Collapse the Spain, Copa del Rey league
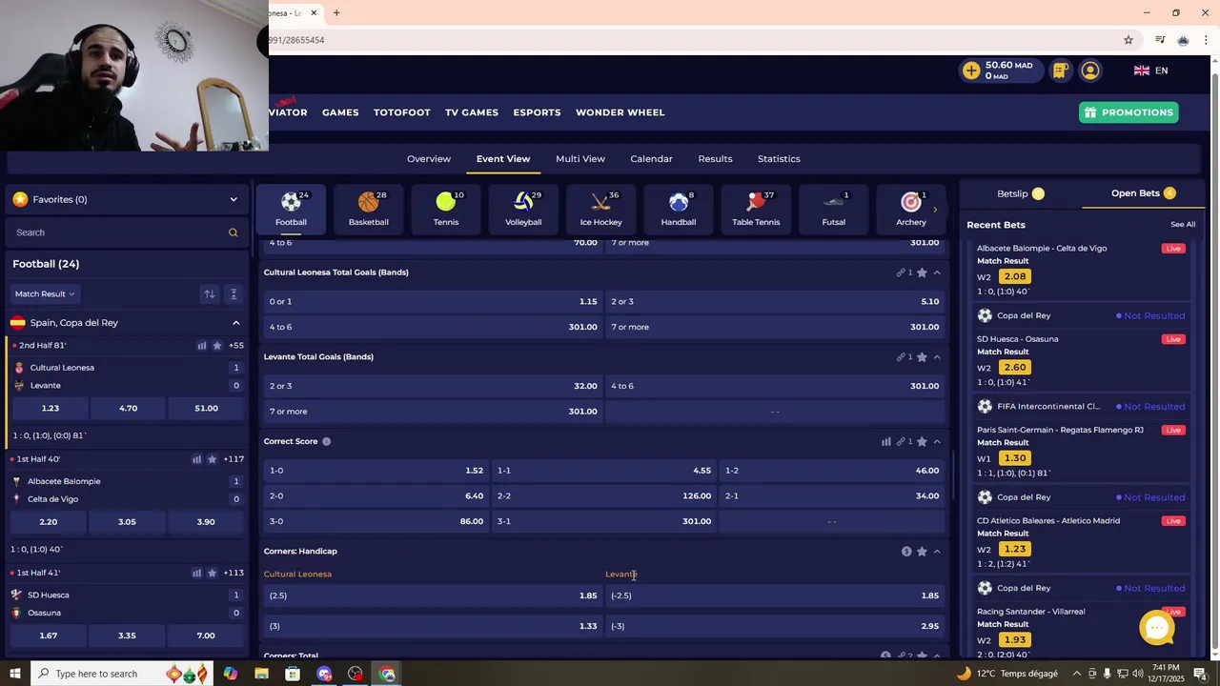 tap(236, 323)
